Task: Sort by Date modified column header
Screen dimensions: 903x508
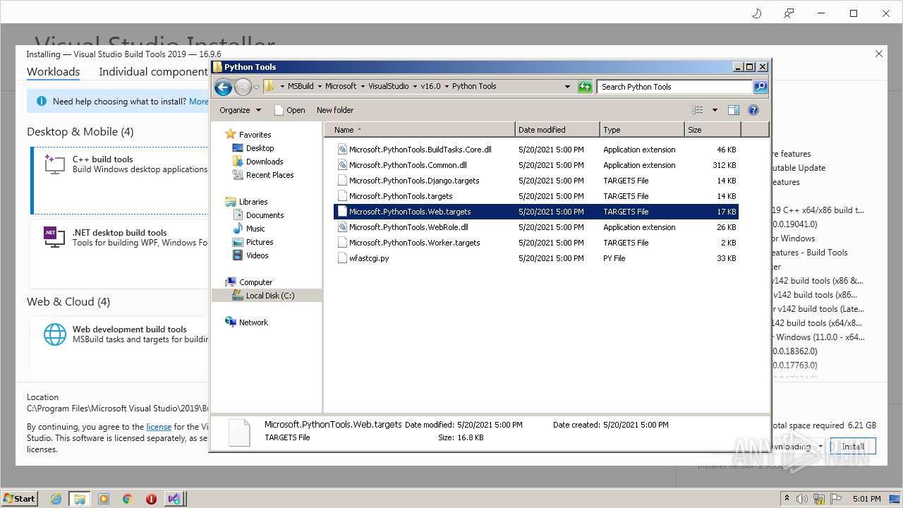Action: coord(557,130)
